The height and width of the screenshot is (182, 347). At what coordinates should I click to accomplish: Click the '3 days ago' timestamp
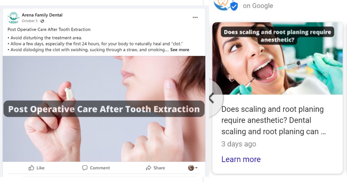click(239, 144)
